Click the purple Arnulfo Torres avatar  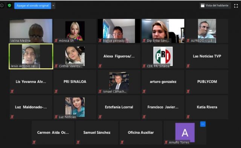point(185,133)
